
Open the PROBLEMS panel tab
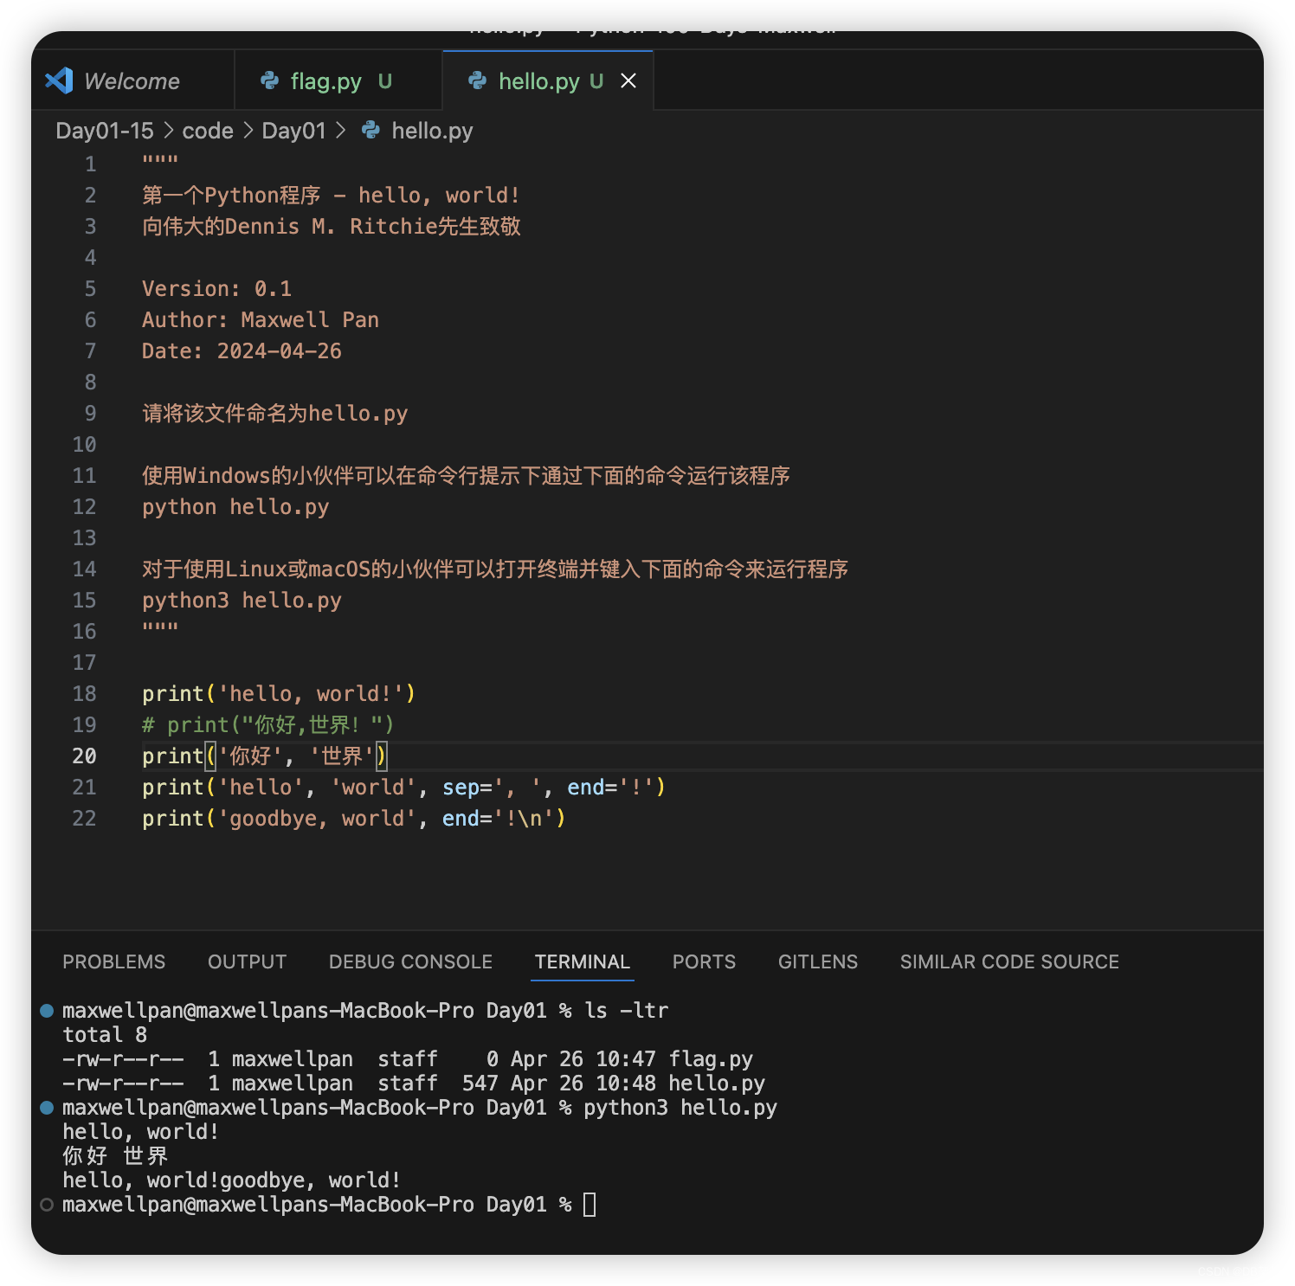[x=113, y=961]
